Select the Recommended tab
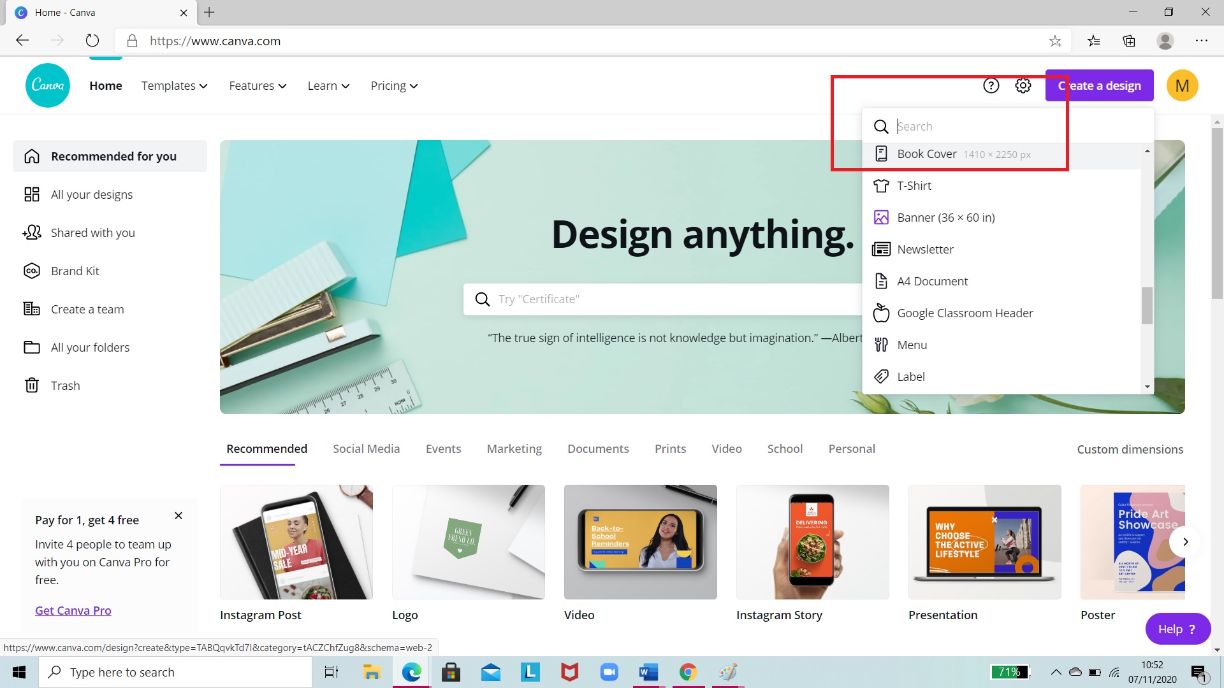The height and width of the screenshot is (688, 1224). [x=266, y=448]
